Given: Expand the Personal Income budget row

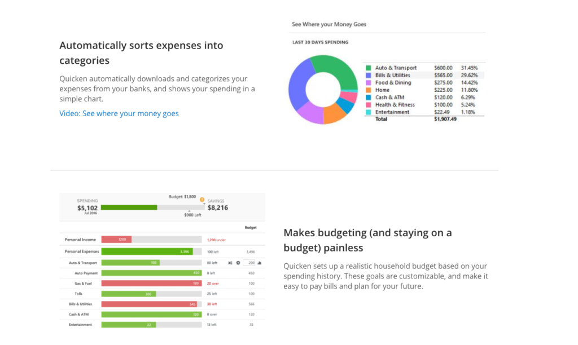Looking at the screenshot, I should coord(80,240).
